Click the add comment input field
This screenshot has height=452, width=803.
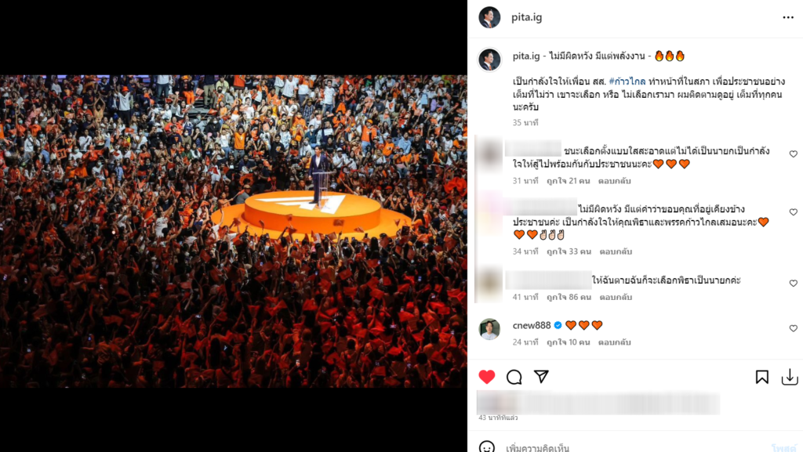(x=635, y=447)
